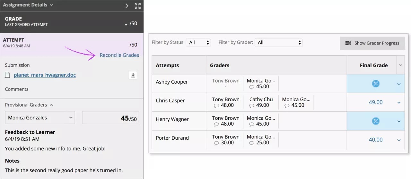Select the Monica Gonzales provisional grader dropdown
Viewport: 411px width, 179px height.
coord(40,118)
